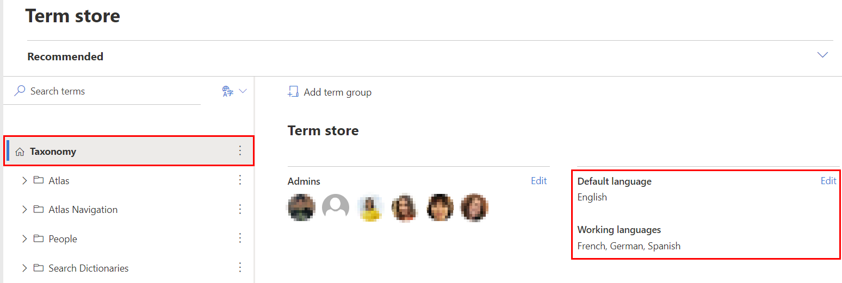Viewport: 842px width, 283px height.
Task: Expand the Search Dictionaries group
Action: click(x=24, y=268)
